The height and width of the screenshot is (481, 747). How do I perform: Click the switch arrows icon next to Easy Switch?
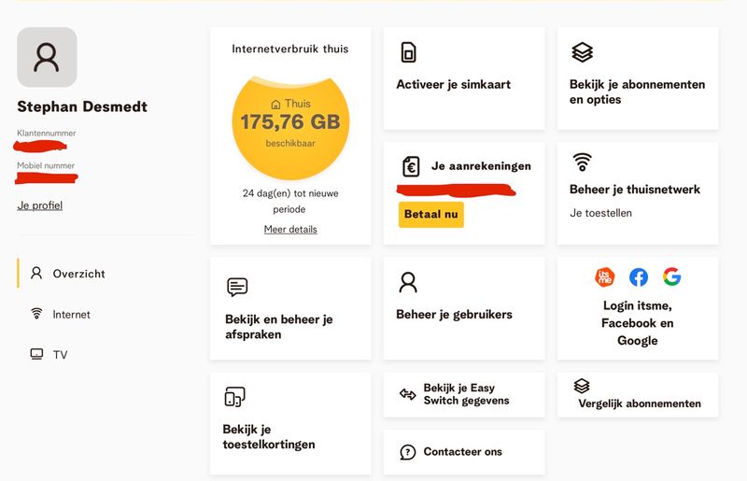point(408,394)
